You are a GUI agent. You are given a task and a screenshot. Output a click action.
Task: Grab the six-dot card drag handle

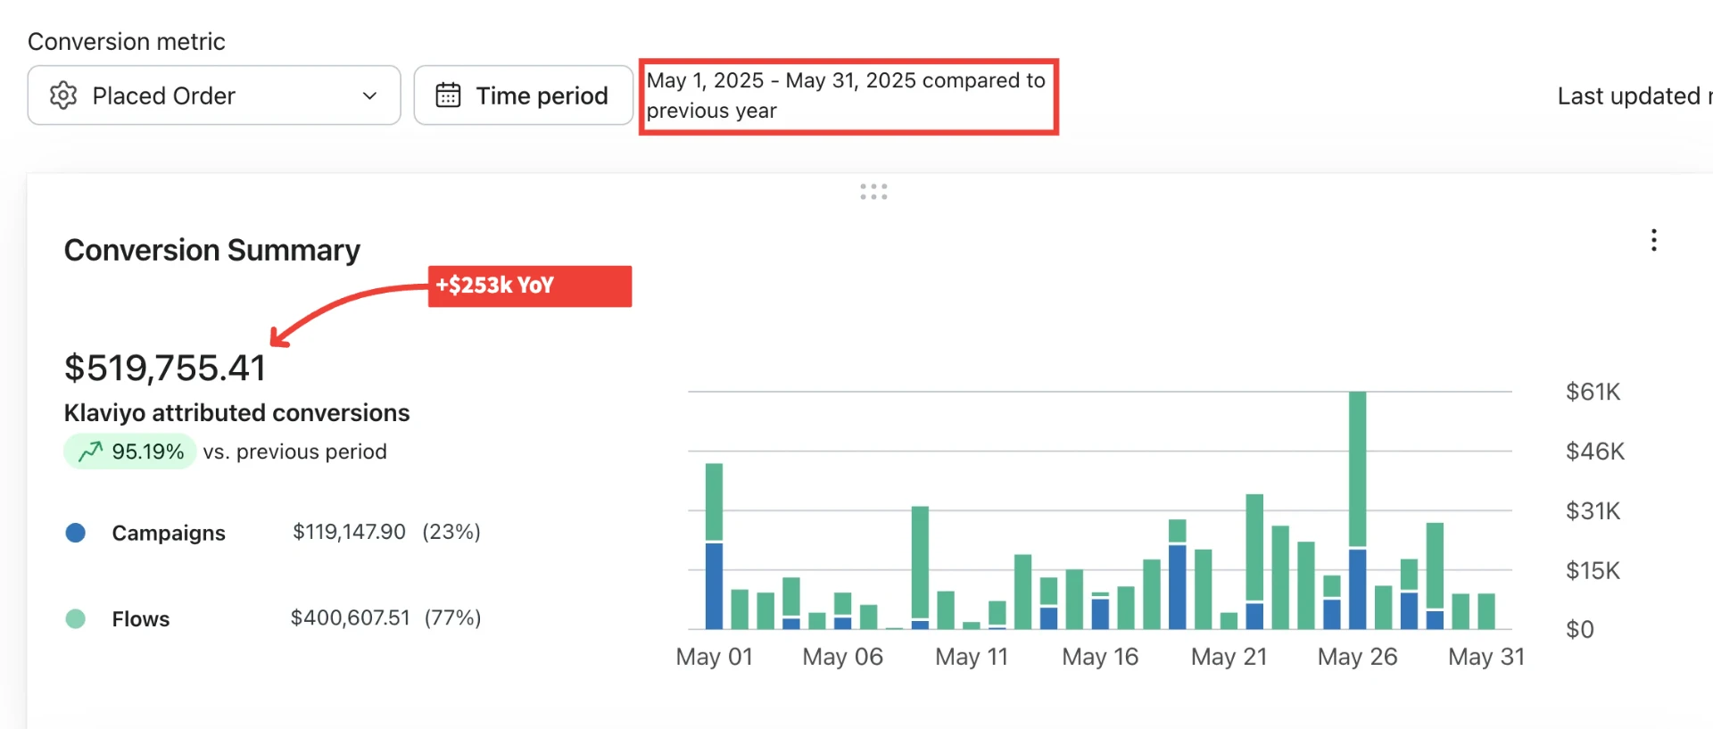tap(873, 192)
